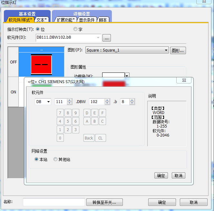Click keypad digit 6
This screenshot has width=214, height=211.
76,121
